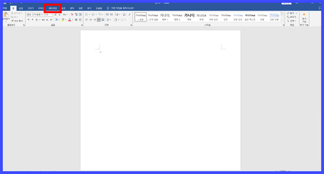Screen dimensions: 324x174
Task: Apply the red font color
Action: coord(69,20)
